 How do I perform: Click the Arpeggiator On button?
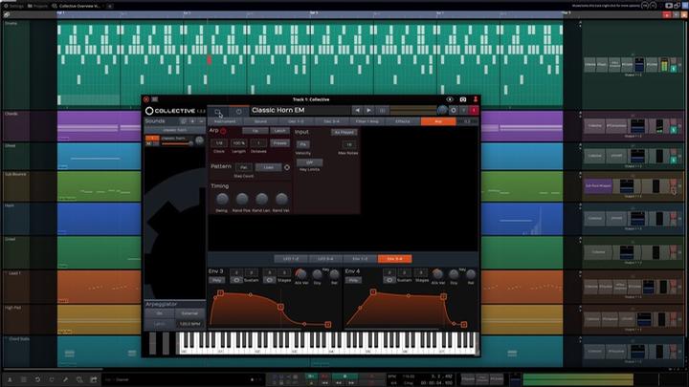(x=160, y=313)
